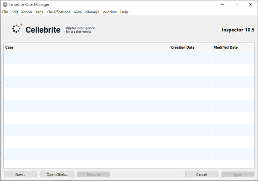Image resolution: width=258 pixels, height=181 pixels.
Task: Minimize the Inspector Case Manager window
Action: tap(222, 5)
